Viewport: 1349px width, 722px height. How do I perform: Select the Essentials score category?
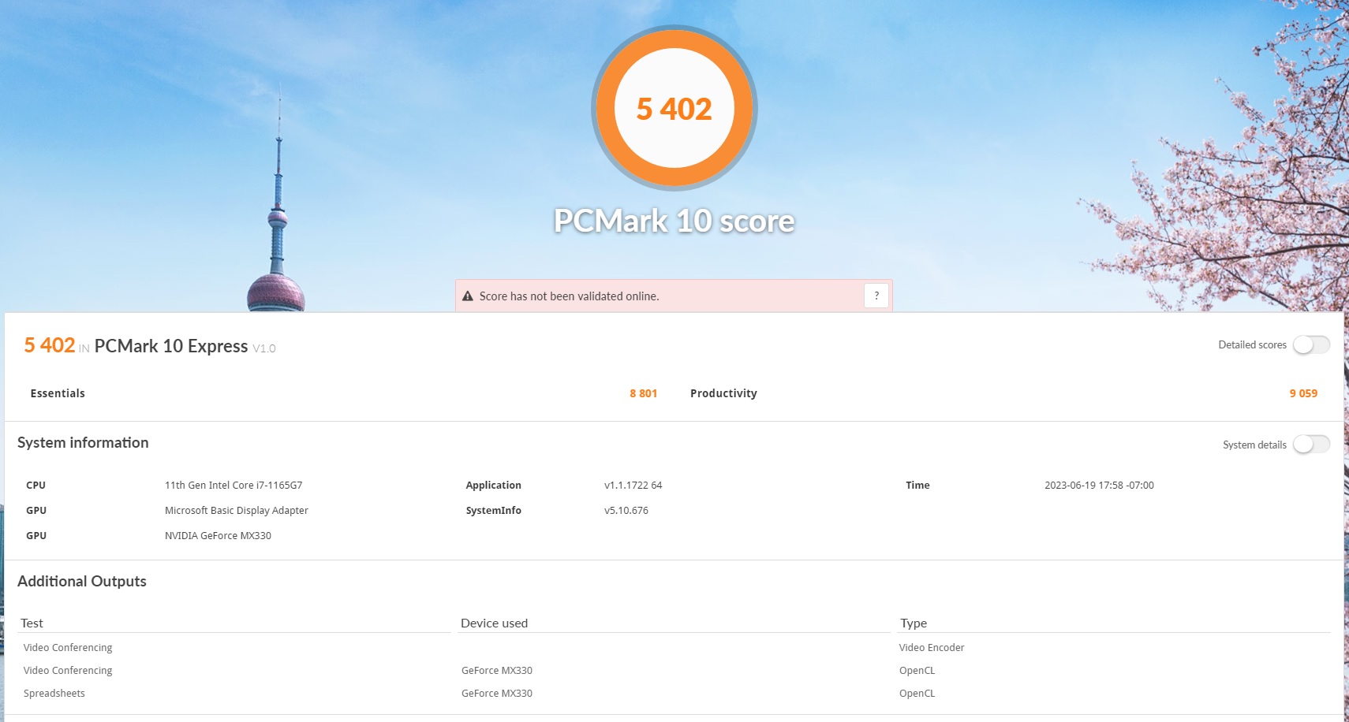58,393
